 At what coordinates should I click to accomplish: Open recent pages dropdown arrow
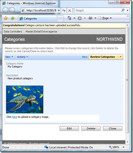pyautogui.click(x=17, y=10)
